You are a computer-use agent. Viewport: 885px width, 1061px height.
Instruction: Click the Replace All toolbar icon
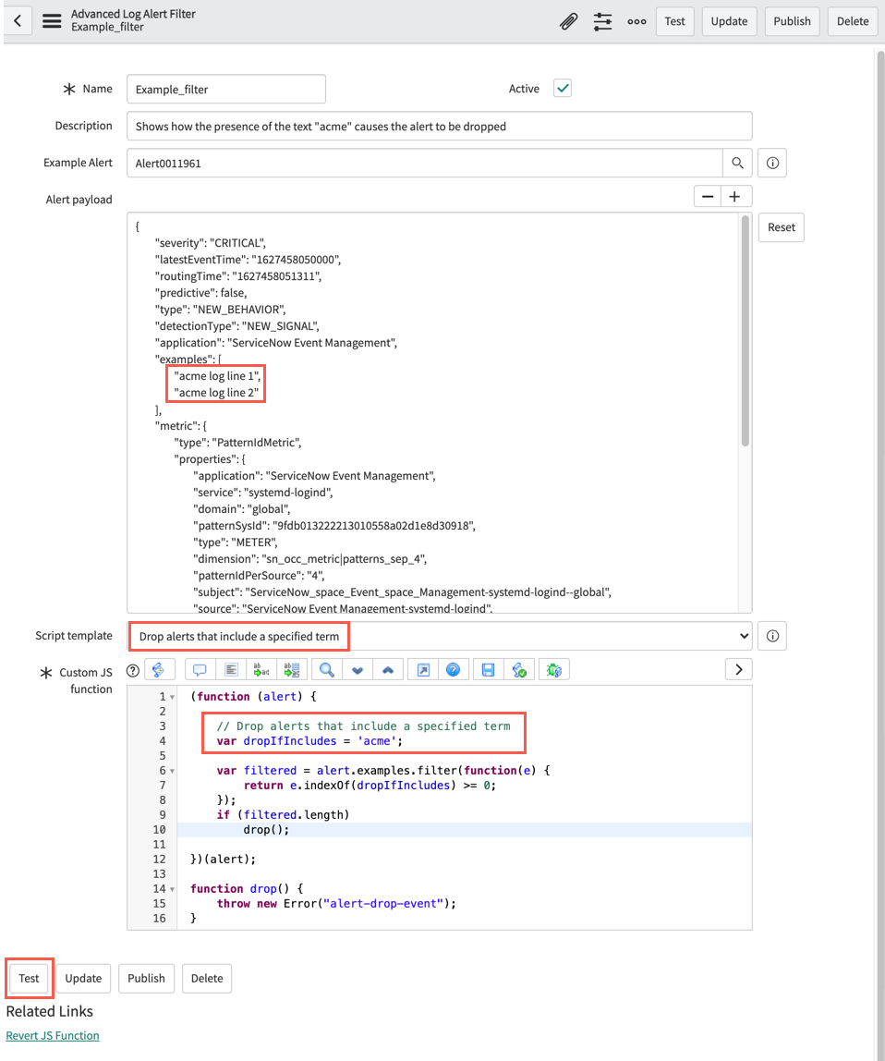[x=292, y=670]
